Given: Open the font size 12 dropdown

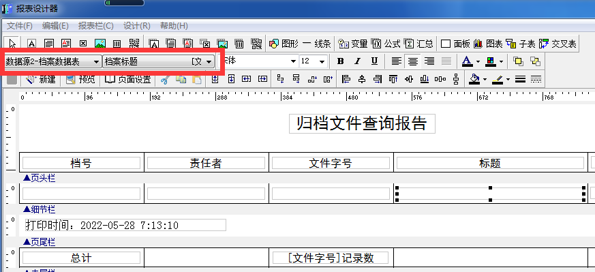Looking at the screenshot, I should tap(322, 61).
